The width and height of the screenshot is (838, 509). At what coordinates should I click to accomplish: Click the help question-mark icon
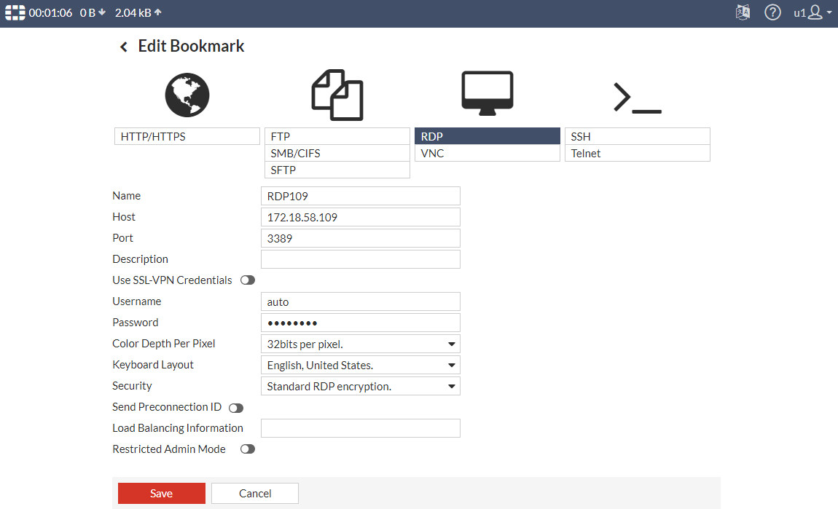coord(772,12)
